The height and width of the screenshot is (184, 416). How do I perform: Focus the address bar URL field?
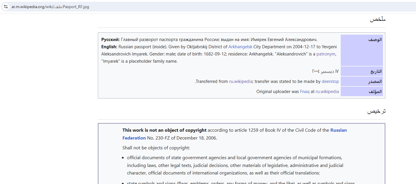point(116,7)
